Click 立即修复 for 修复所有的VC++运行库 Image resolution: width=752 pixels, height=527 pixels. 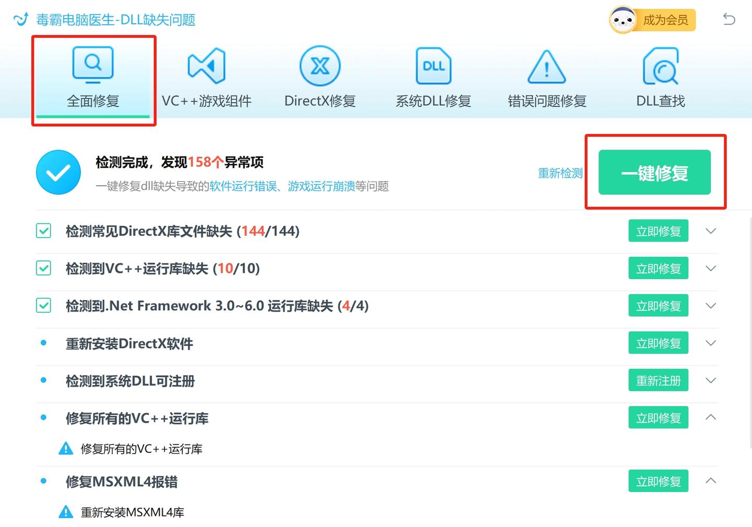658,417
